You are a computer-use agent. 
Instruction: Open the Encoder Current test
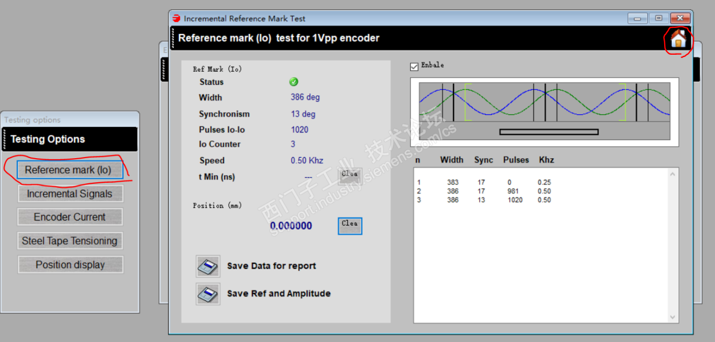69,217
